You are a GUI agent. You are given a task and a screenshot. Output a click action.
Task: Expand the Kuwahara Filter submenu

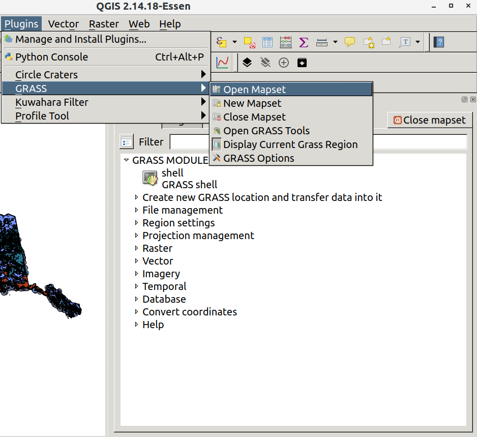[106, 102]
